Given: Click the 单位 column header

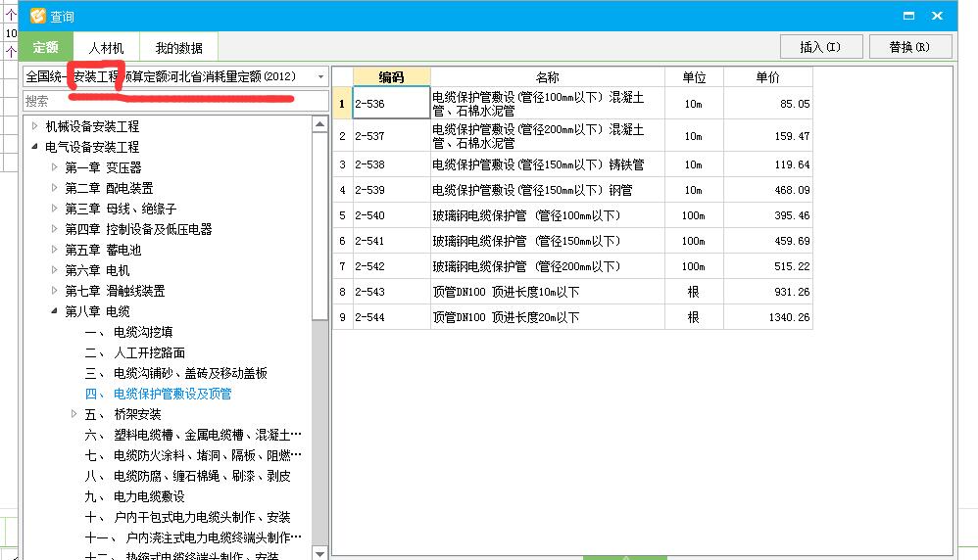Looking at the screenshot, I should [x=694, y=76].
